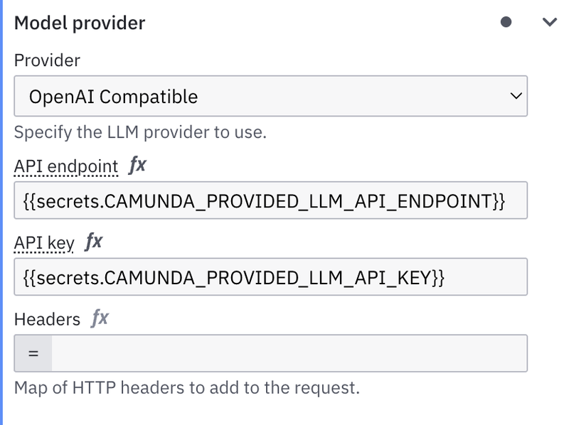Click the Specify the LLM provider description
The height and width of the screenshot is (425, 569).
(140, 132)
